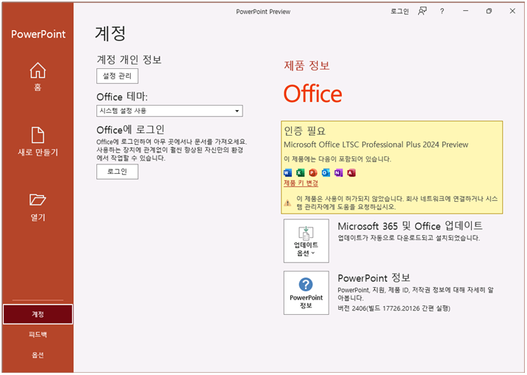Click the PowerPoint title in the sidebar
This screenshot has height=375, width=527.
point(38,34)
